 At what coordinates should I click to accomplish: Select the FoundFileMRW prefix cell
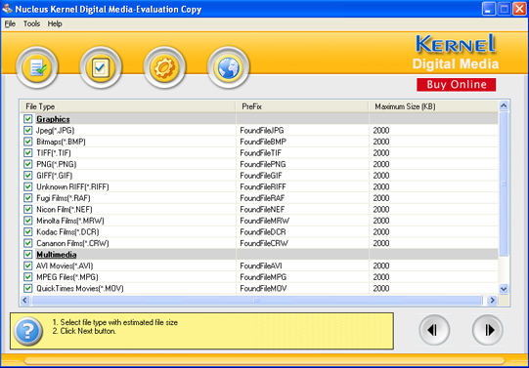tap(264, 221)
